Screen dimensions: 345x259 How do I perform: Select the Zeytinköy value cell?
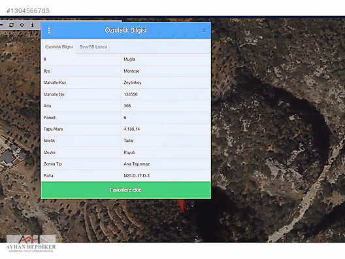133,82
